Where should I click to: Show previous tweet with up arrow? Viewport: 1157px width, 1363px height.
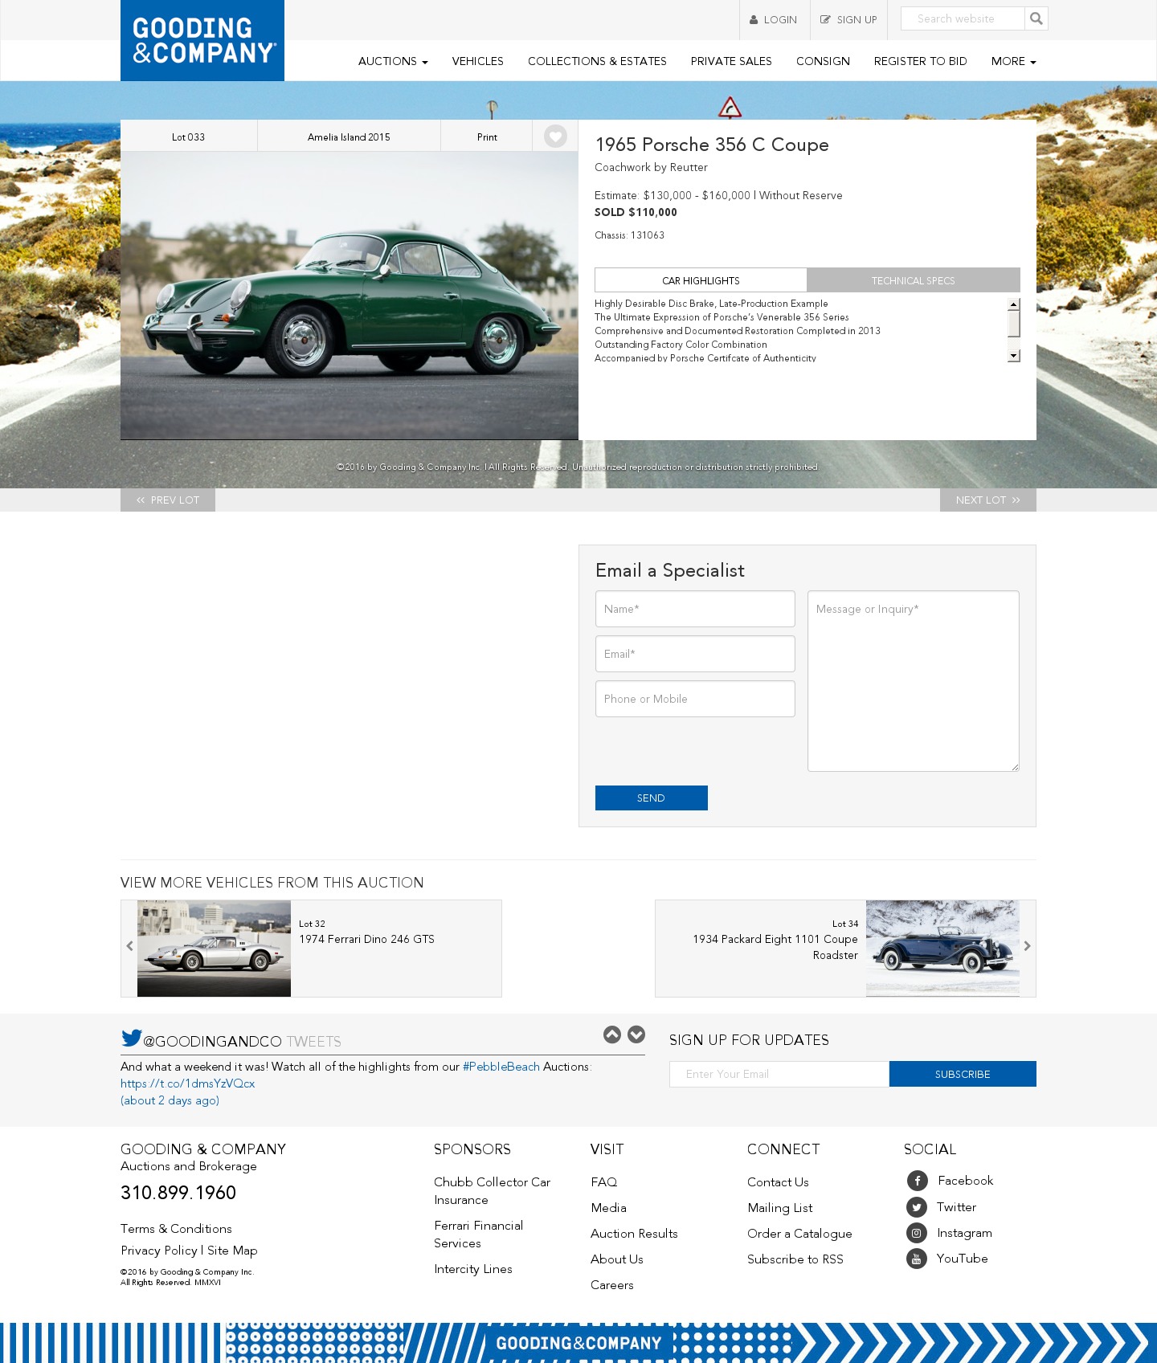coord(612,1034)
